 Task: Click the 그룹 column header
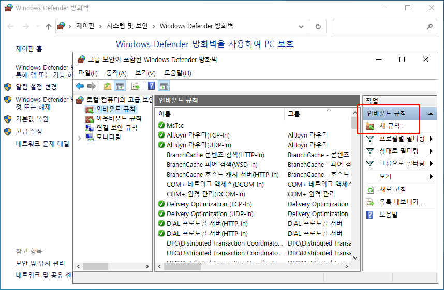[318, 114]
